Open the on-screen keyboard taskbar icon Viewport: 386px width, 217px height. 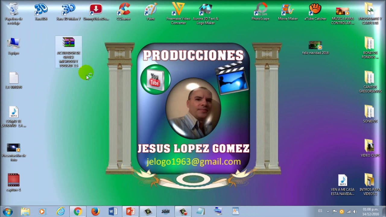pos(218,212)
